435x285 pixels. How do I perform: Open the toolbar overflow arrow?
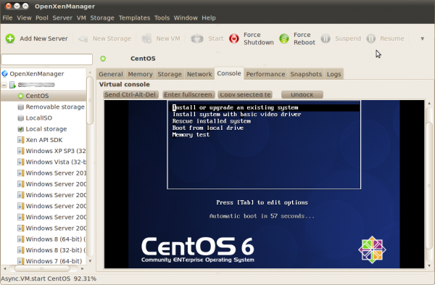tap(422, 39)
